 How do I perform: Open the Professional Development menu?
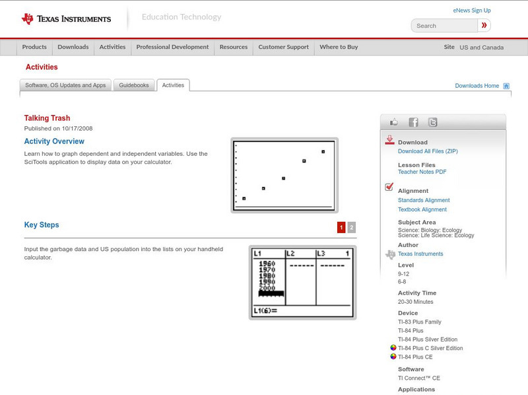tap(172, 47)
